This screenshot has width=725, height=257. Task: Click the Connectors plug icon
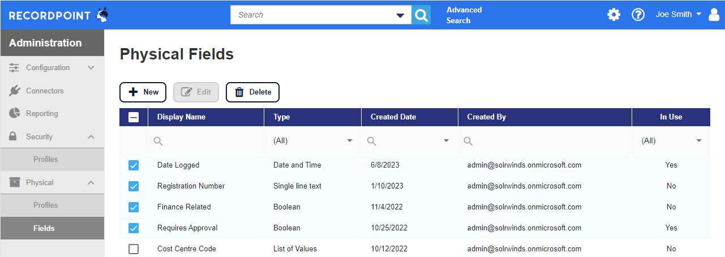pos(15,91)
